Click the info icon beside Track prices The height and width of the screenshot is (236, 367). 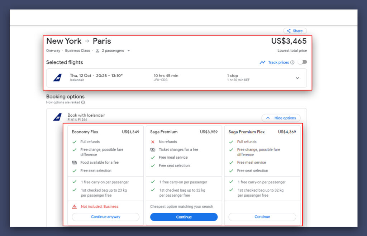293,62
